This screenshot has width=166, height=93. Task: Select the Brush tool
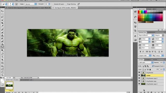(x=2, y=33)
